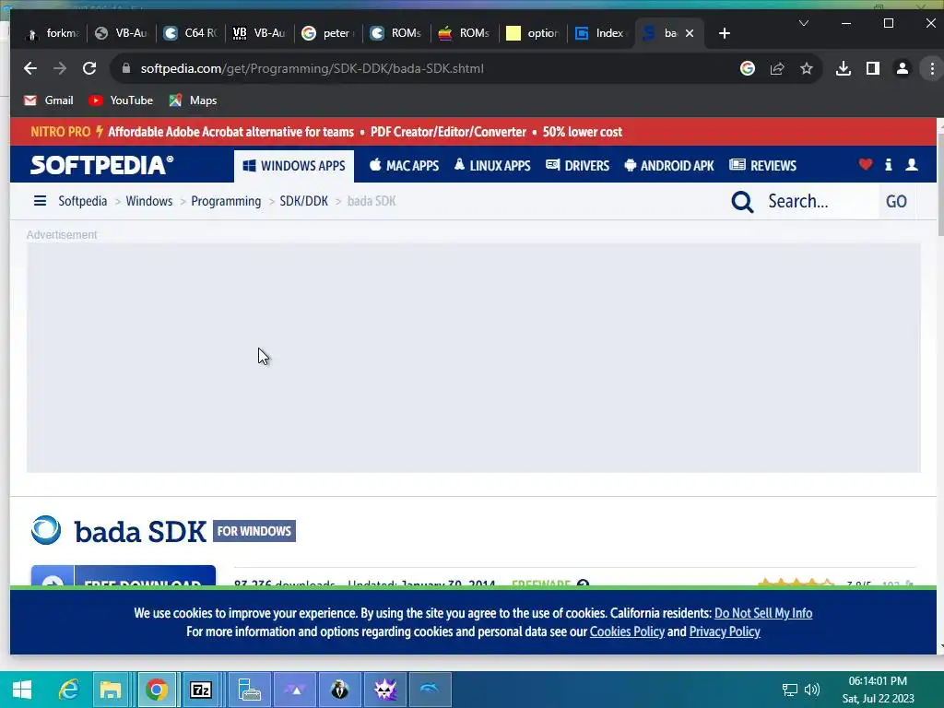Screen dimensions: 944x708
Task: Open 7-Zip from taskbar
Action: click(200, 690)
